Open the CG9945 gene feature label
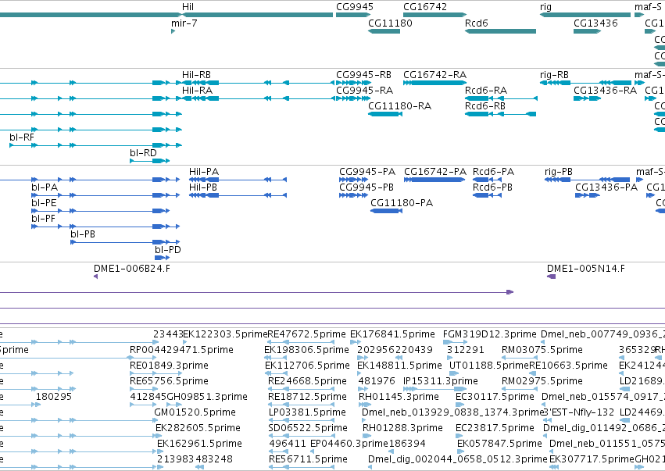The image size is (665, 471). pyautogui.click(x=355, y=7)
